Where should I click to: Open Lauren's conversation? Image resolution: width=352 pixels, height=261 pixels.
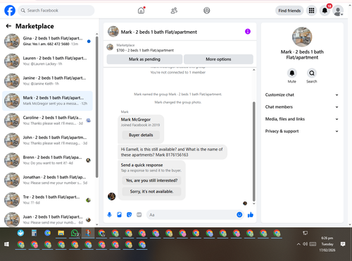(47, 61)
